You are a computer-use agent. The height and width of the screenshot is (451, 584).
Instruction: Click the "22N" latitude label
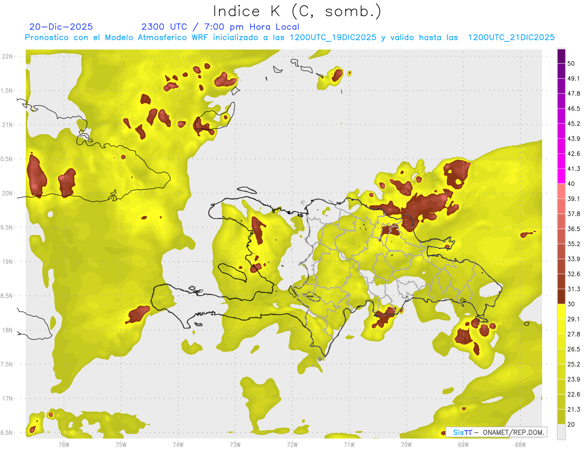tap(8, 56)
